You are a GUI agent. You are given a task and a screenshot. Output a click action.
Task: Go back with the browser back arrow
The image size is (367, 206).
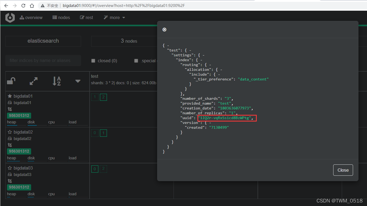point(6,6)
